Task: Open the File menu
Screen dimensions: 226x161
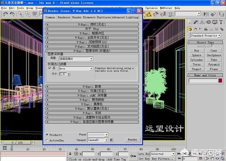Action: (4, 8)
